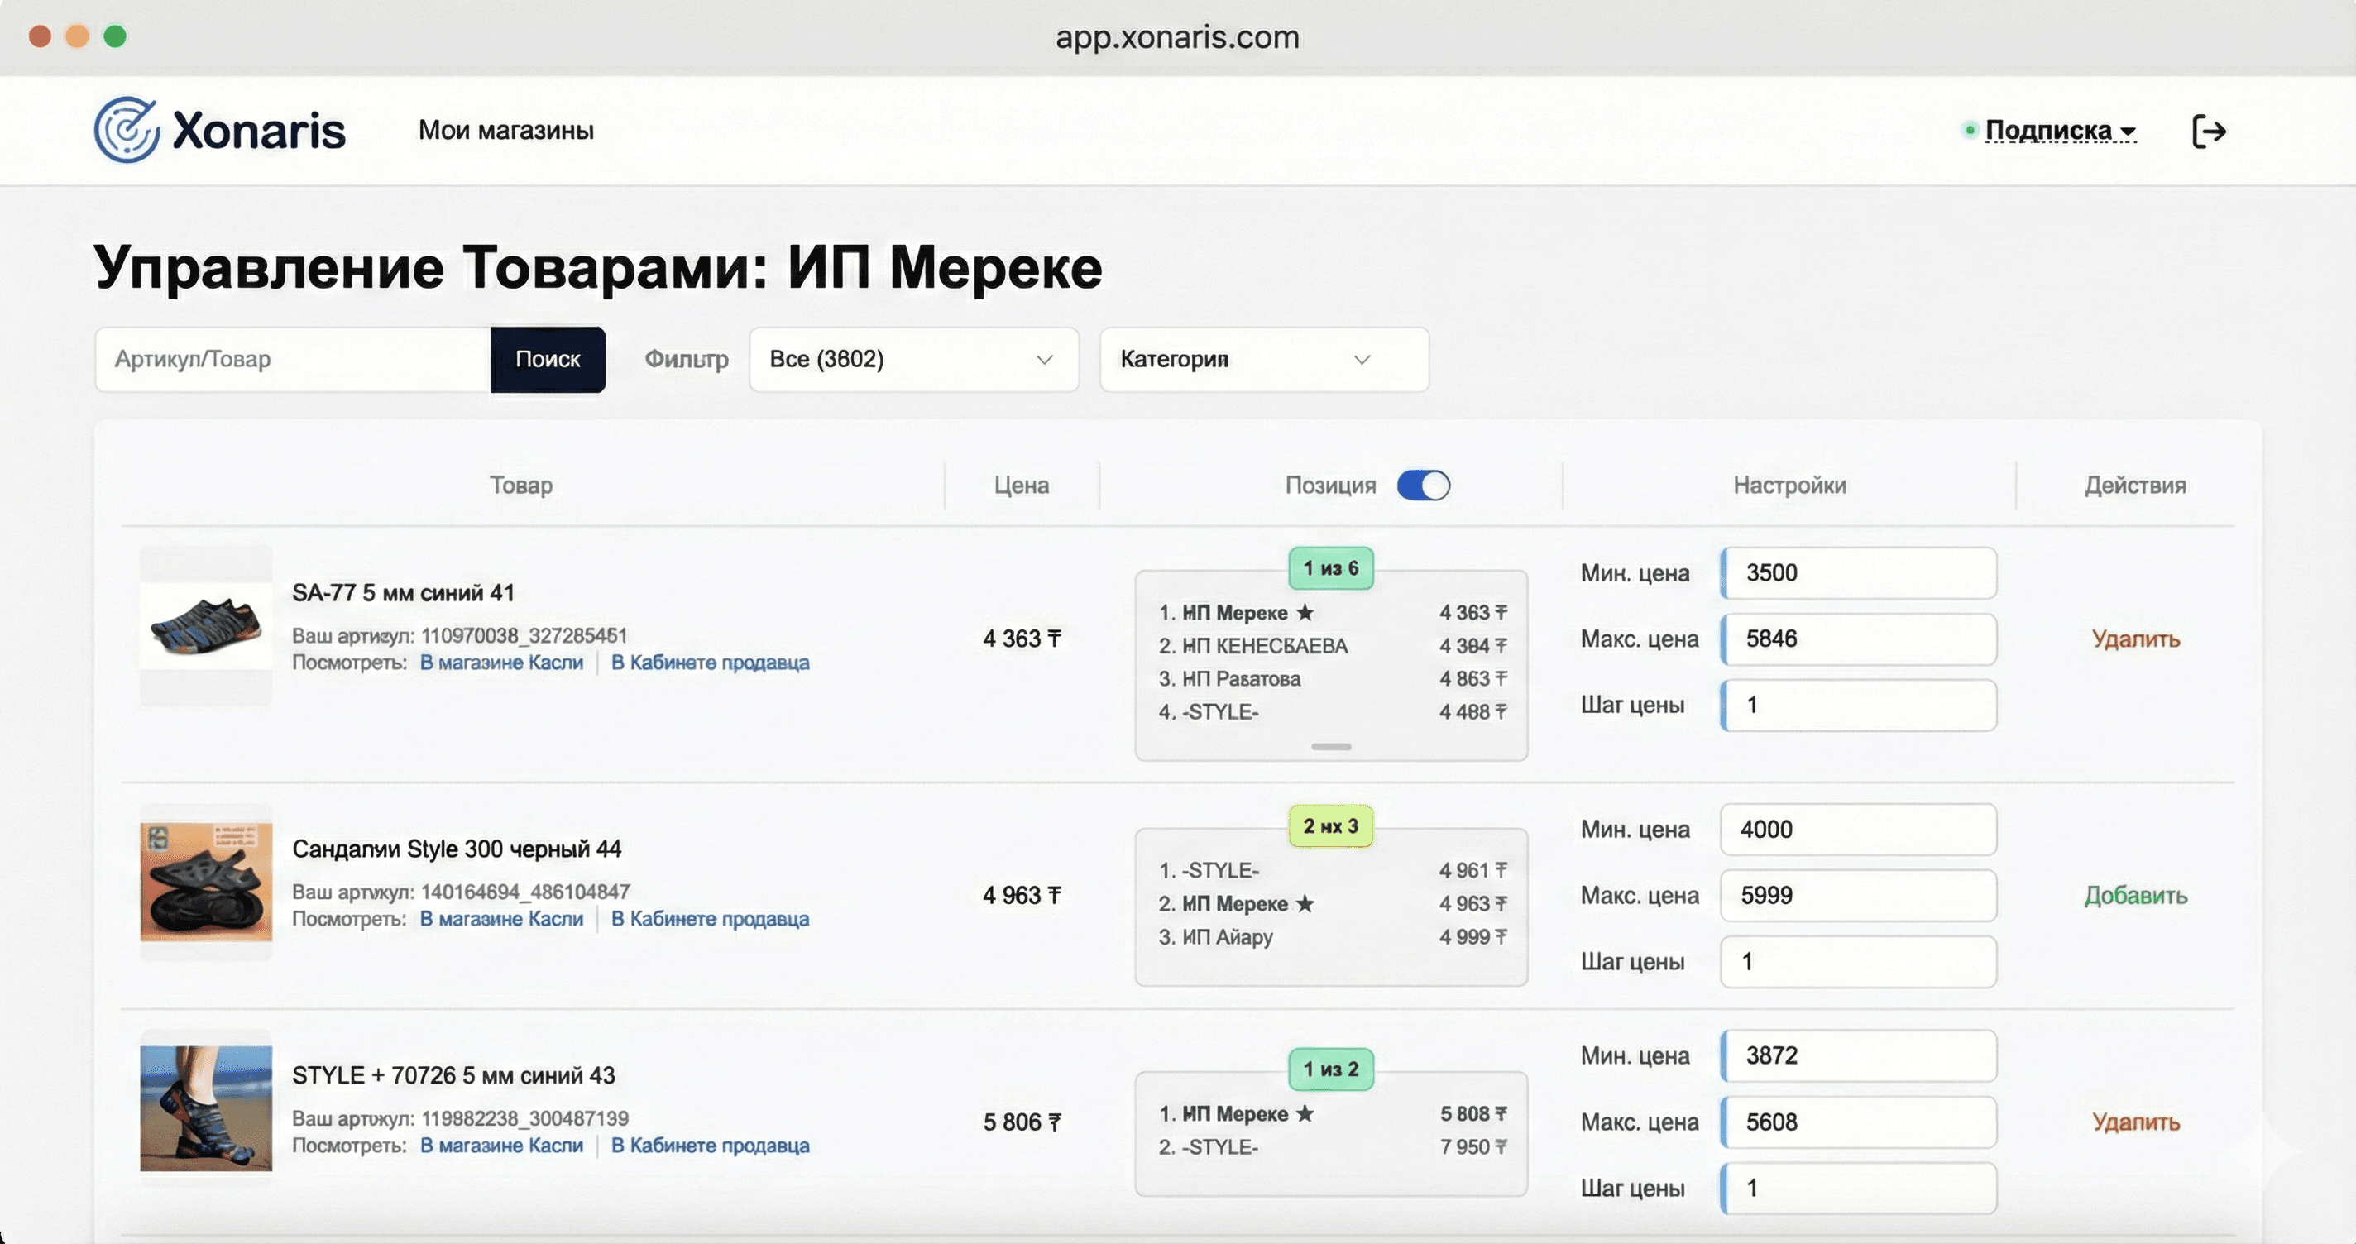Click the star next to ИП Мереке for Сандалии Style 300
2356x1244 pixels.
click(x=1306, y=904)
